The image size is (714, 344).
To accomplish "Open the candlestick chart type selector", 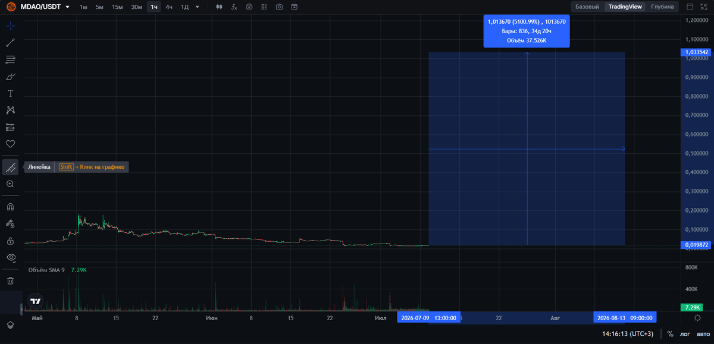I will pyautogui.click(x=219, y=7).
